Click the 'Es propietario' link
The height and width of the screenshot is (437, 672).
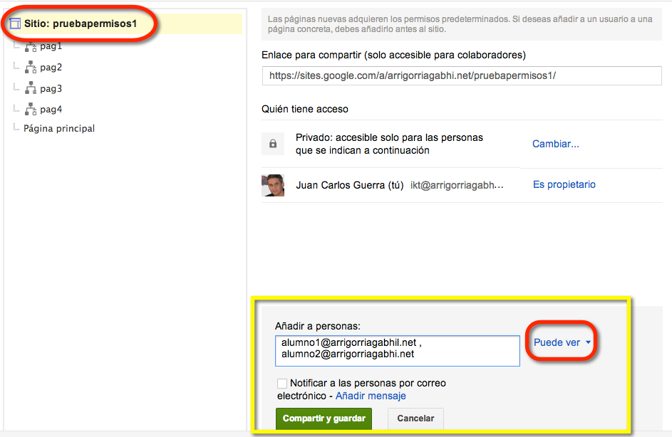click(564, 184)
